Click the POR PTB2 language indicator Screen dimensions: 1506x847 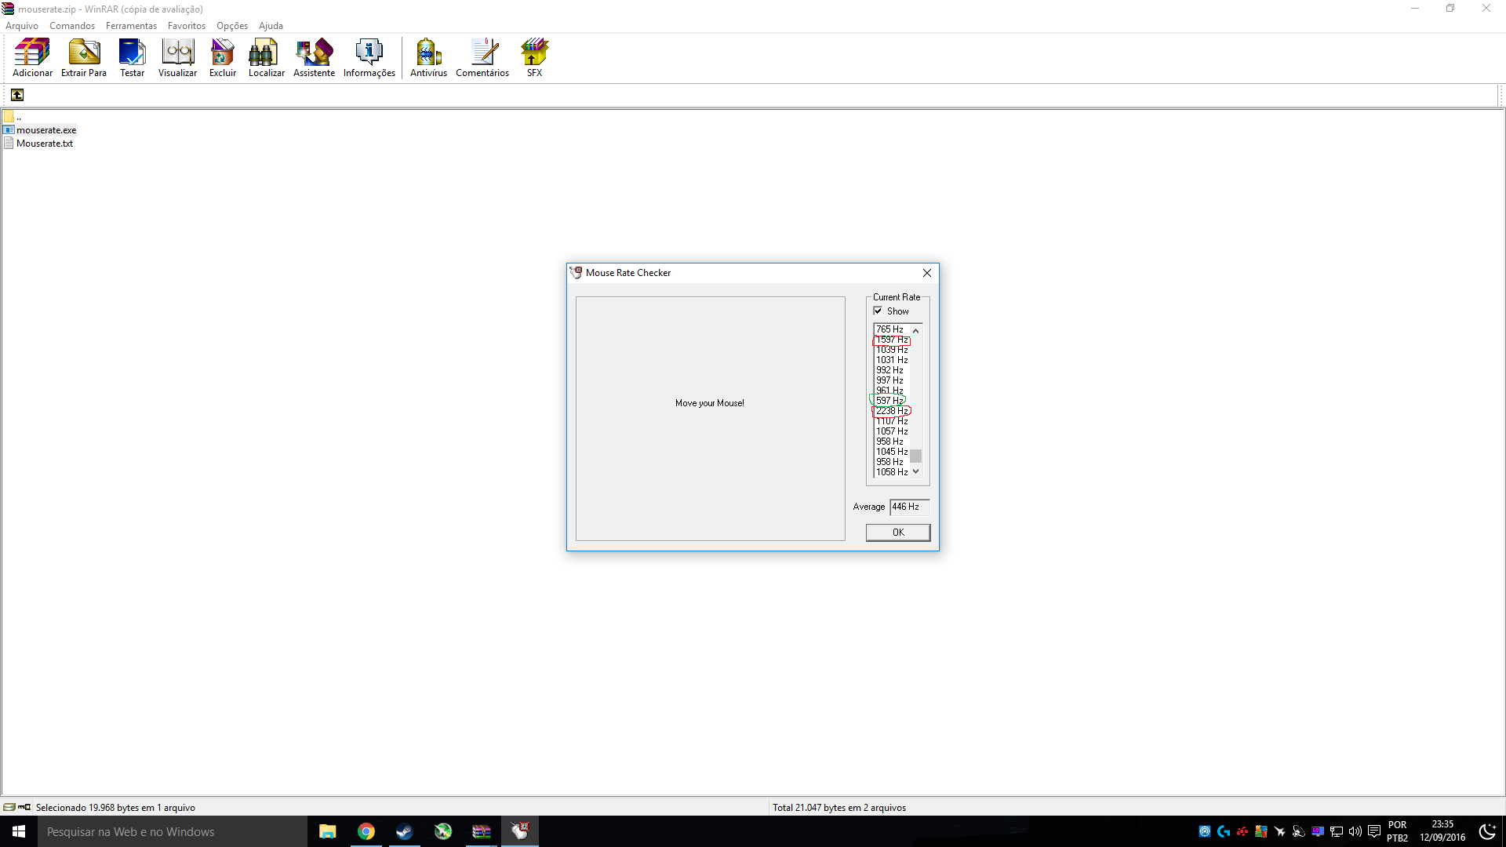point(1398,831)
